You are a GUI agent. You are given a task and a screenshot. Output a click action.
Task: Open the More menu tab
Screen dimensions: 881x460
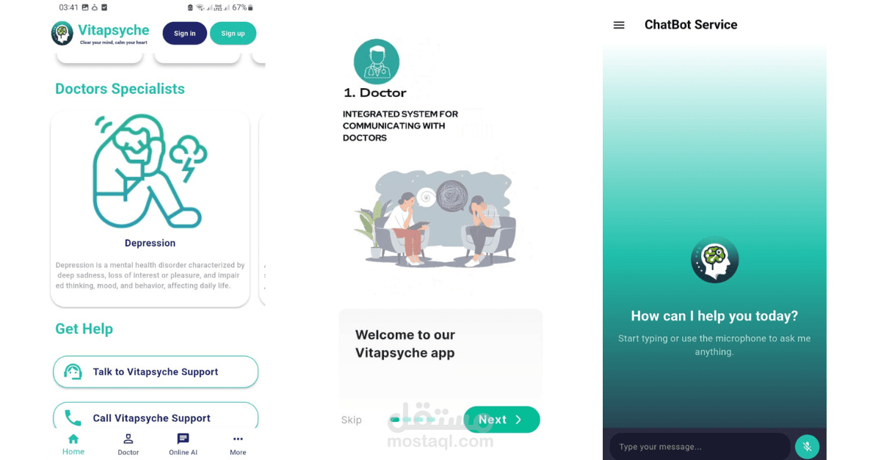[237, 445]
